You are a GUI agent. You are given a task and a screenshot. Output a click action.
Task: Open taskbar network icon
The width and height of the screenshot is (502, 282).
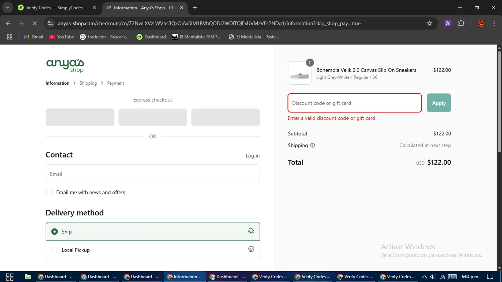tap(442, 277)
